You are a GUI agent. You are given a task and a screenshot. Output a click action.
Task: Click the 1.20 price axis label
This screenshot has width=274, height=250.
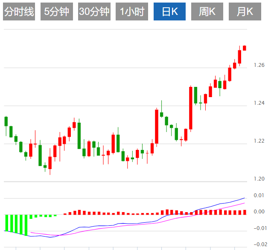[x=259, y=179]
